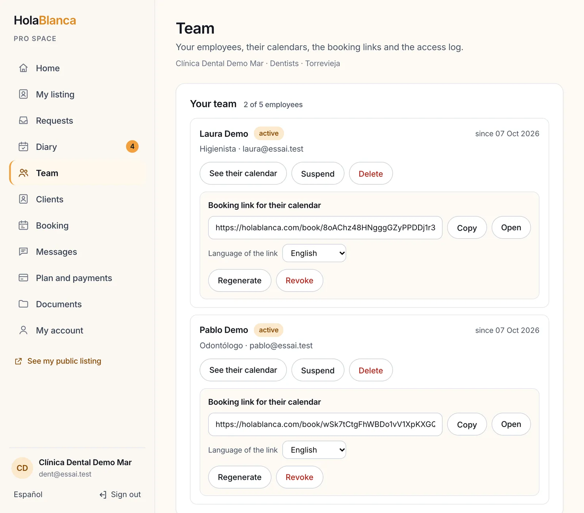Open the Requests menu item
The height and width of the screenshot is (513, 584).
(x=77, y=120)
